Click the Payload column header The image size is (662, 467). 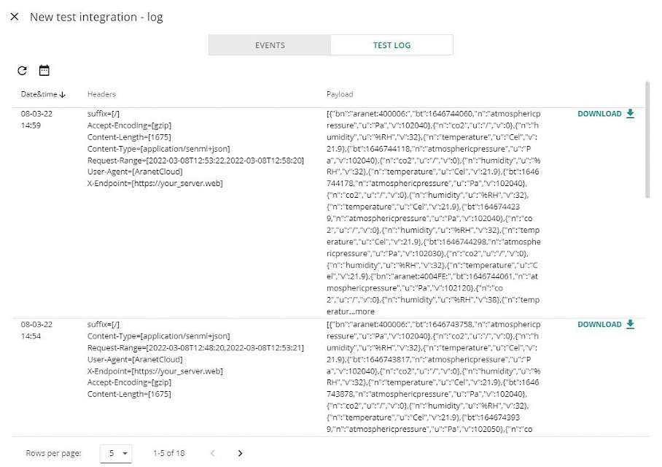tap(340, 94)
